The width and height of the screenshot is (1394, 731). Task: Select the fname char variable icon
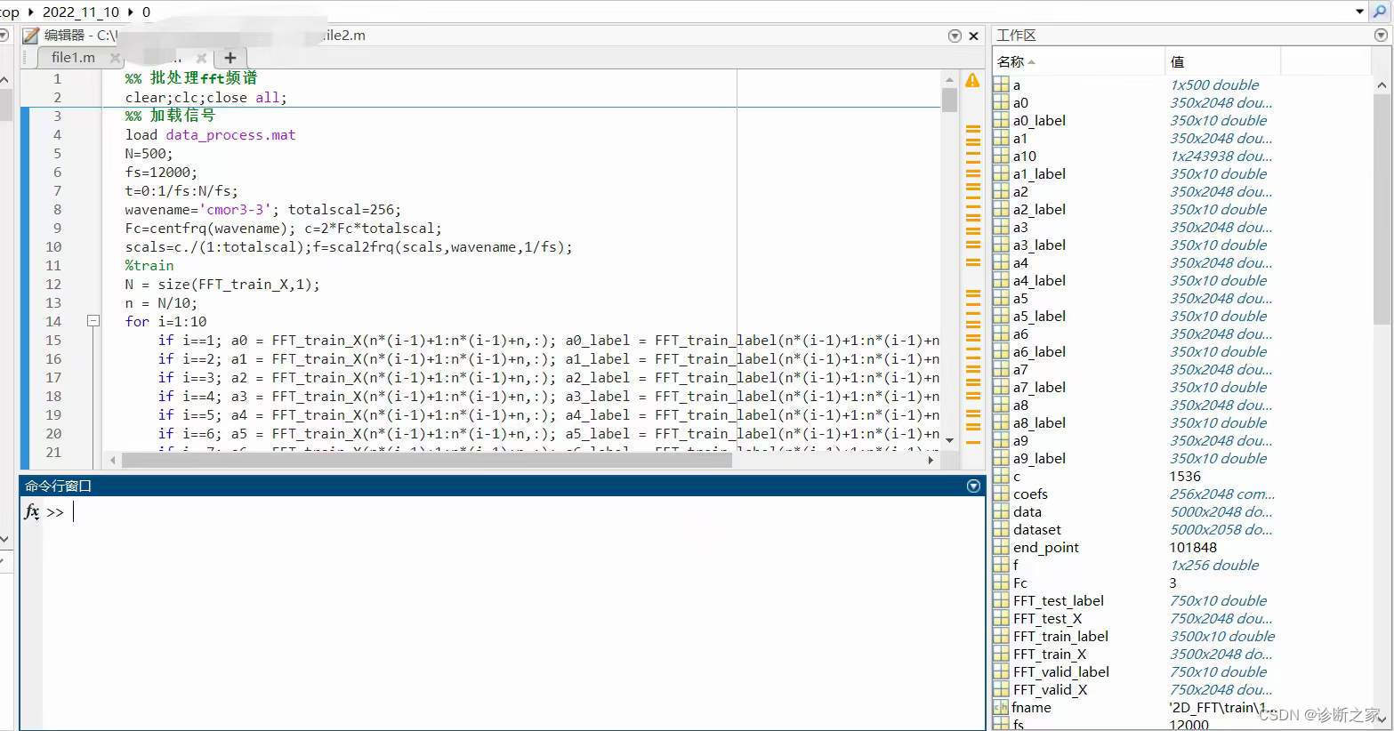(1001, 707)
